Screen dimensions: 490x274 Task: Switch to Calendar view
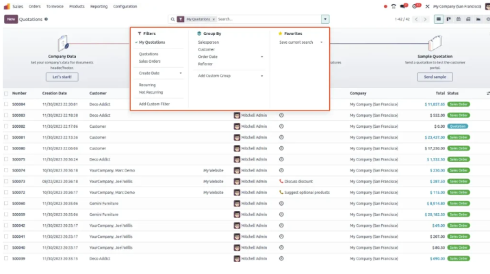pyautogui.click(x=459, y=19)
